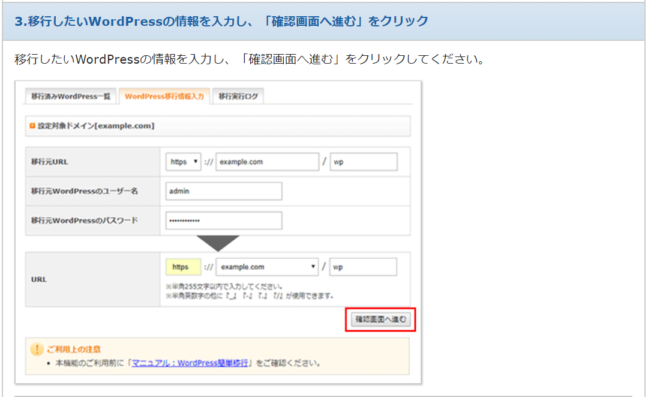The image size is (648, 397).
Task: Expand the destination example.com domain dropdown
Action: pos(268,267)
